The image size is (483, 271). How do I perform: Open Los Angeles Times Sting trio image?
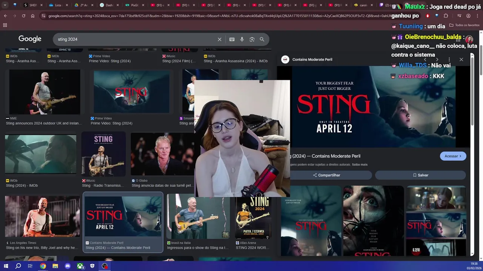coord(42,217)
